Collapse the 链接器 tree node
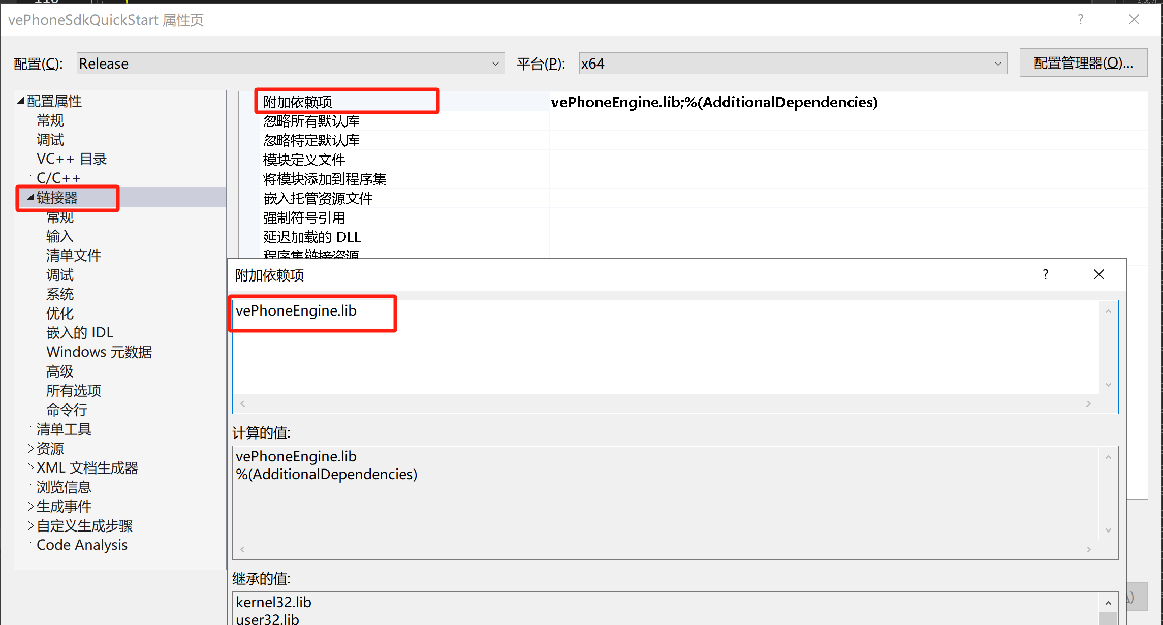 point(30,197)
